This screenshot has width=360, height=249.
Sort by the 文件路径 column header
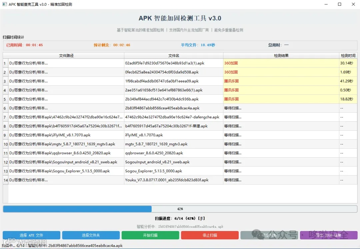point(63,55)
